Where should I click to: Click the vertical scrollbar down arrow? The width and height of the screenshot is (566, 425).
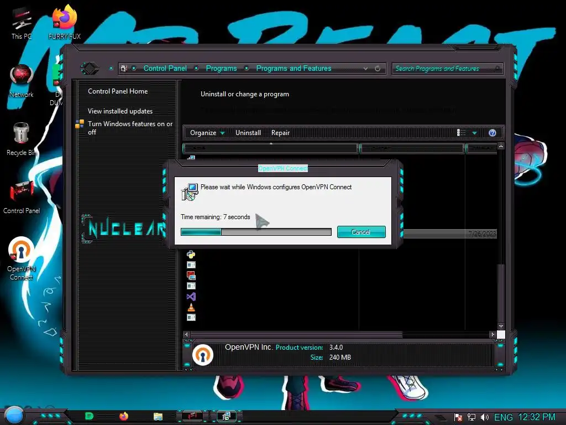501,326
